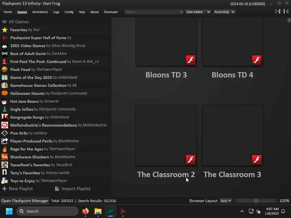The height and width of the screenshot is (218, 291).
Task: Click the search magnifier icon in the toolbar
Action: [181, 12]
